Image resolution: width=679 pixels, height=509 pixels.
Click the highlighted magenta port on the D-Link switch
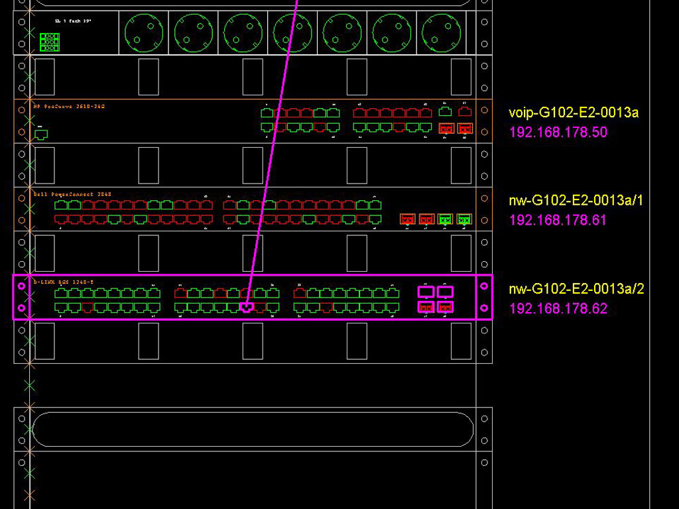(247, 308)
